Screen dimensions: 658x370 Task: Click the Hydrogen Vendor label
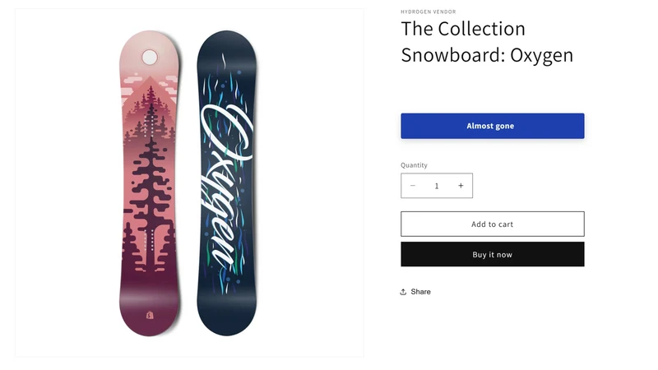click(x=428, y=12)
